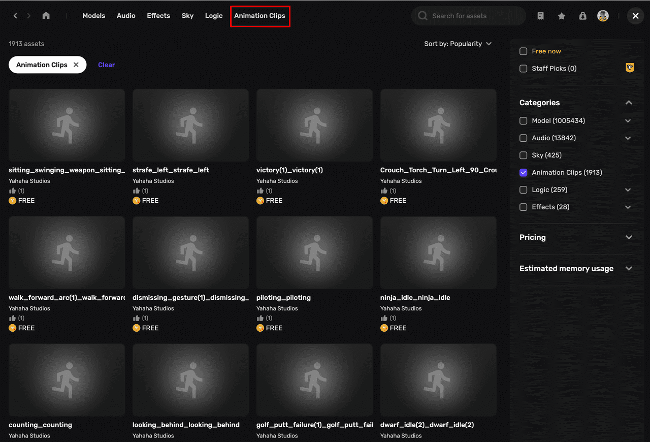Navigate back with the left arrow

click(15, 16)
